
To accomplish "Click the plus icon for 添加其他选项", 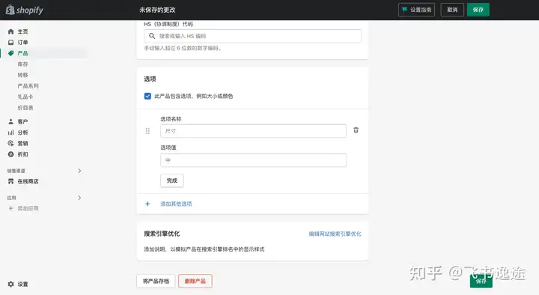I will click(147, 204).
